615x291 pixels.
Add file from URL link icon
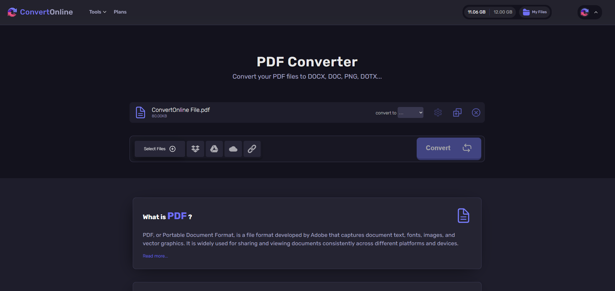pyautogui.click(x=252, y=149)
